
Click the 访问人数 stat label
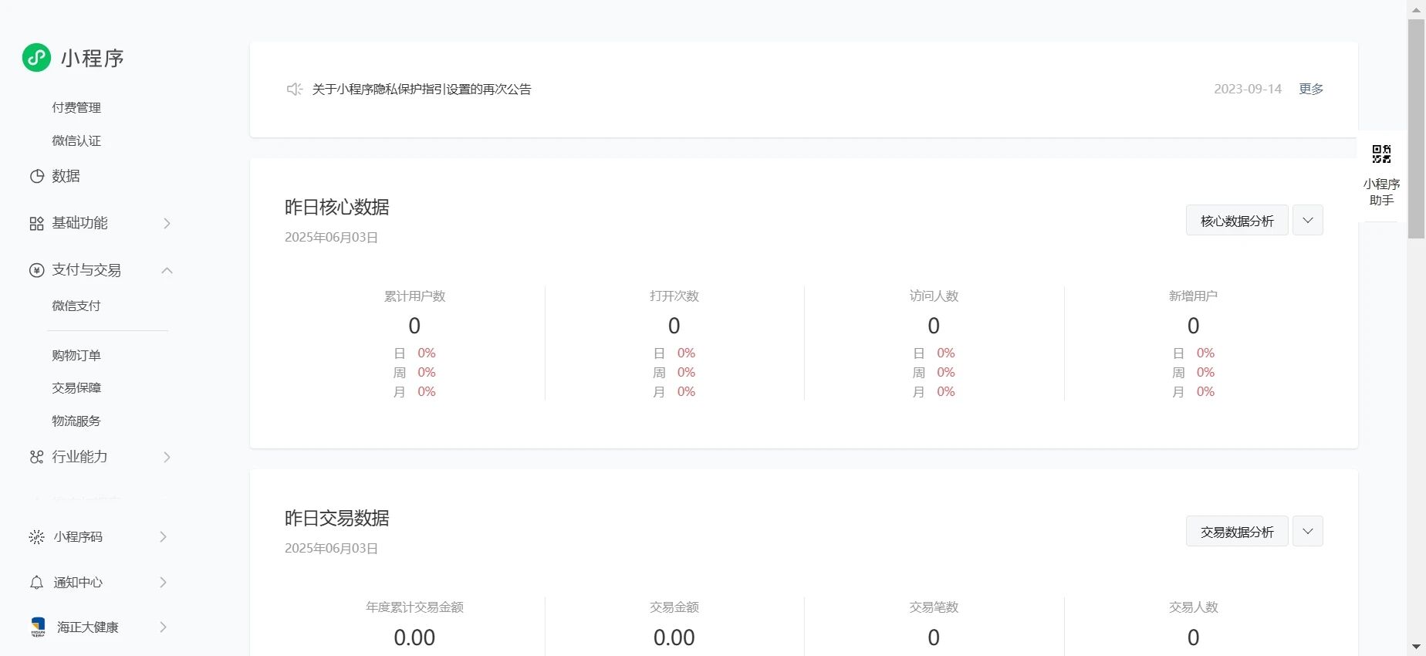(x=934, y=296)
